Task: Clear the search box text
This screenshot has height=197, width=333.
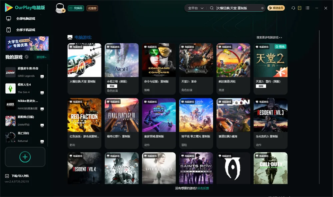Action: point(262,8)
